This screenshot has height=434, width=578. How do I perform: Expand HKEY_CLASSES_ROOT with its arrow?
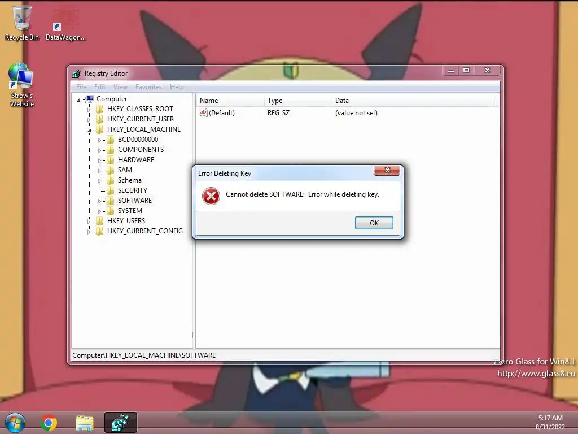pos(89,110)
